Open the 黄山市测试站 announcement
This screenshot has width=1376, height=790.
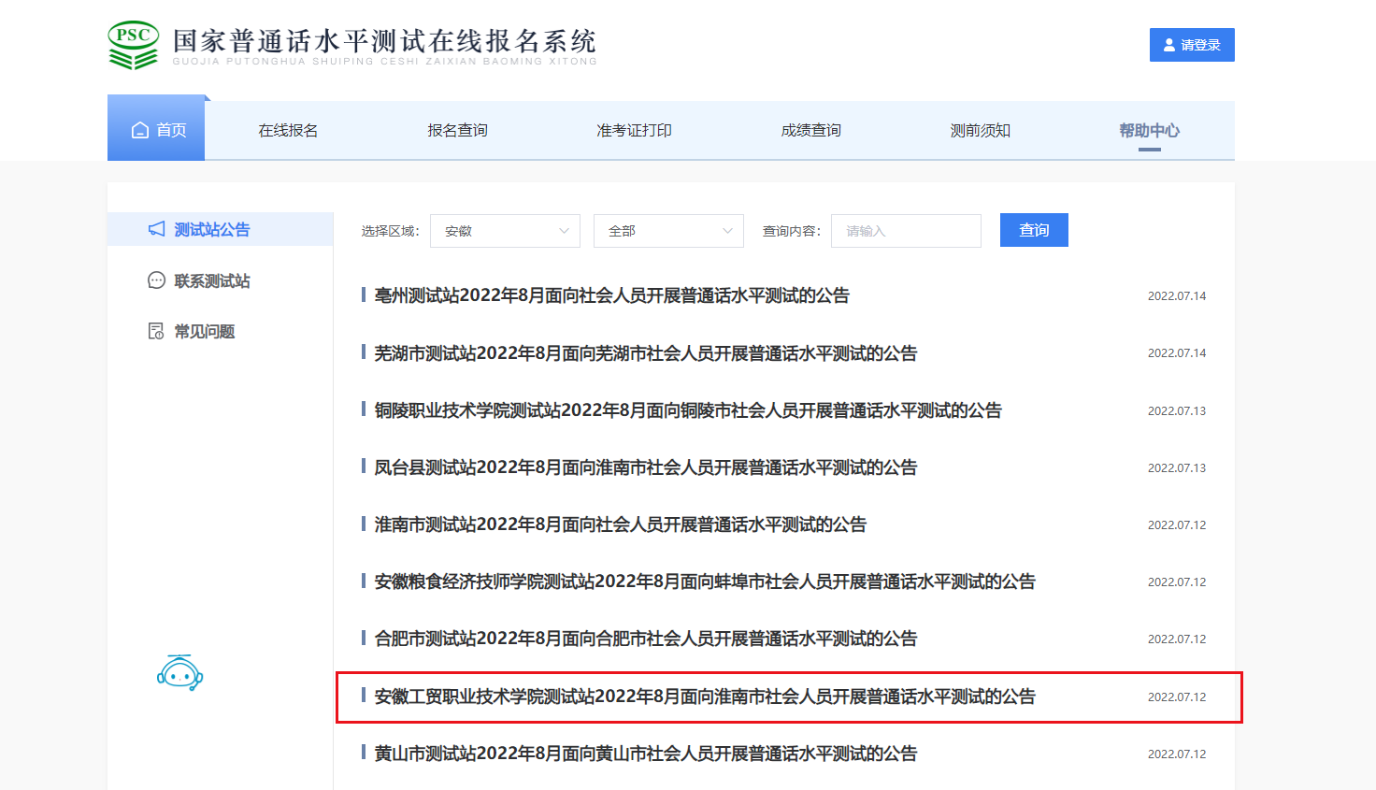point(645,754)
